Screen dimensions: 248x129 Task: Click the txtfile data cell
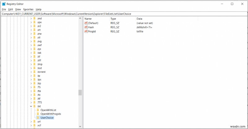[140, 31]
